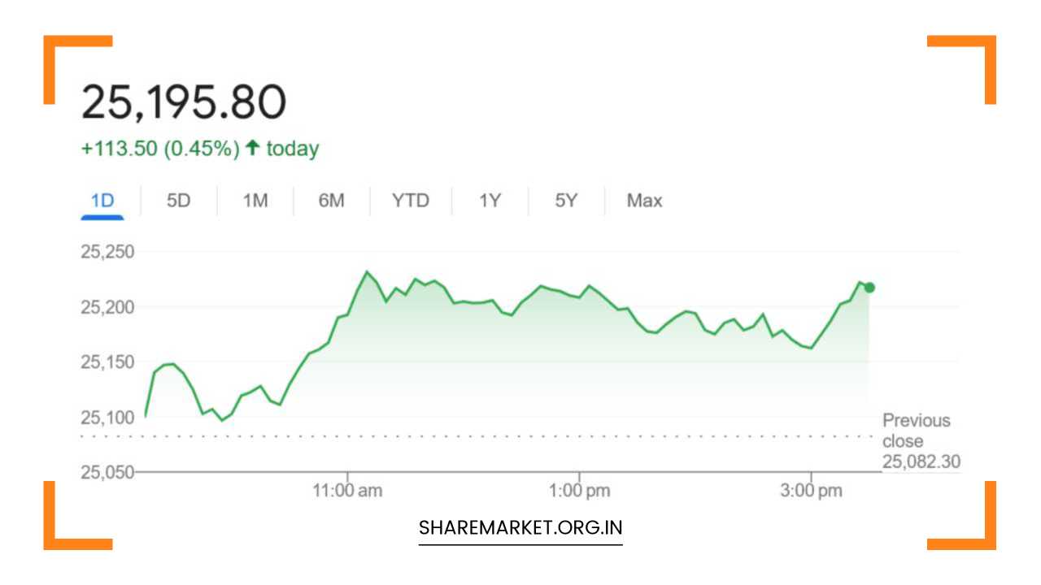Click the Previous close 25,082.30 label
The width and height of the screenshot is (1041, 585).
[x=917, y=441]
